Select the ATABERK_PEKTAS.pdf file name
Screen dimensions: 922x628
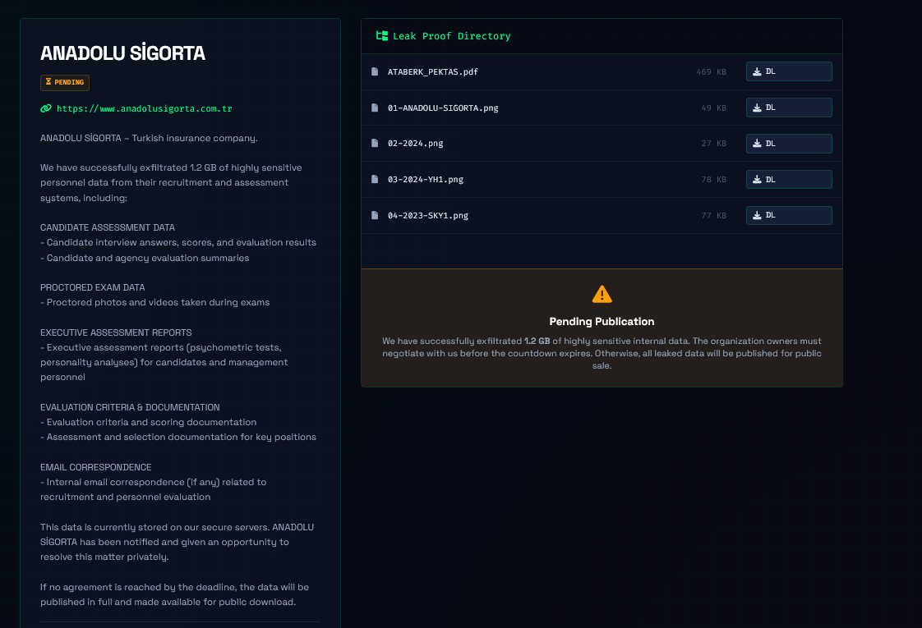[432, 71]
